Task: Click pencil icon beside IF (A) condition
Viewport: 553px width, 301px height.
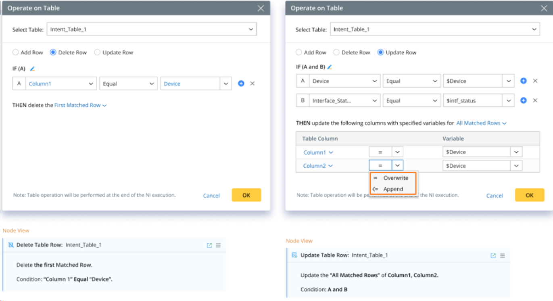Action: point(33,69)
